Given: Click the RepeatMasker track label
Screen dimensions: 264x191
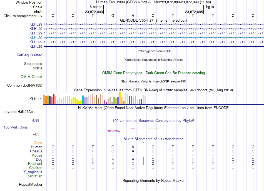Looking at the screenshot, I should pyautogui.click(x=31, y=185).
